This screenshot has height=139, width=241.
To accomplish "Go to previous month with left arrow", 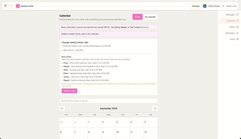I will [x=62, y=108].
